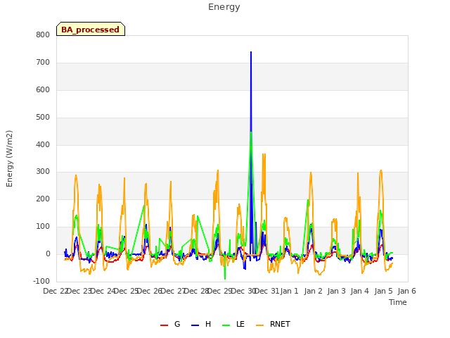Click the blue H legend color marker

195,325
